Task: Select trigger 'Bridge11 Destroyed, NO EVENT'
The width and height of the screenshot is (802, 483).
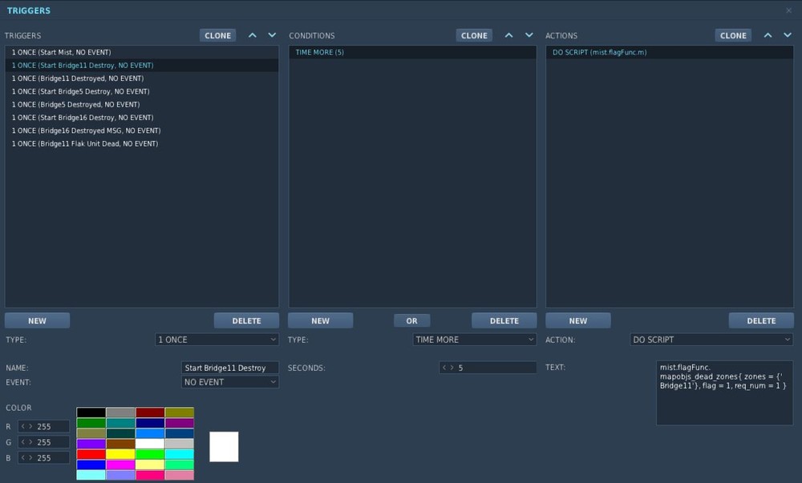Action: [x=142, y=78]
